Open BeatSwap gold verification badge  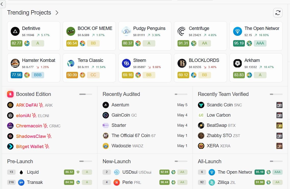tap(279, 126)
